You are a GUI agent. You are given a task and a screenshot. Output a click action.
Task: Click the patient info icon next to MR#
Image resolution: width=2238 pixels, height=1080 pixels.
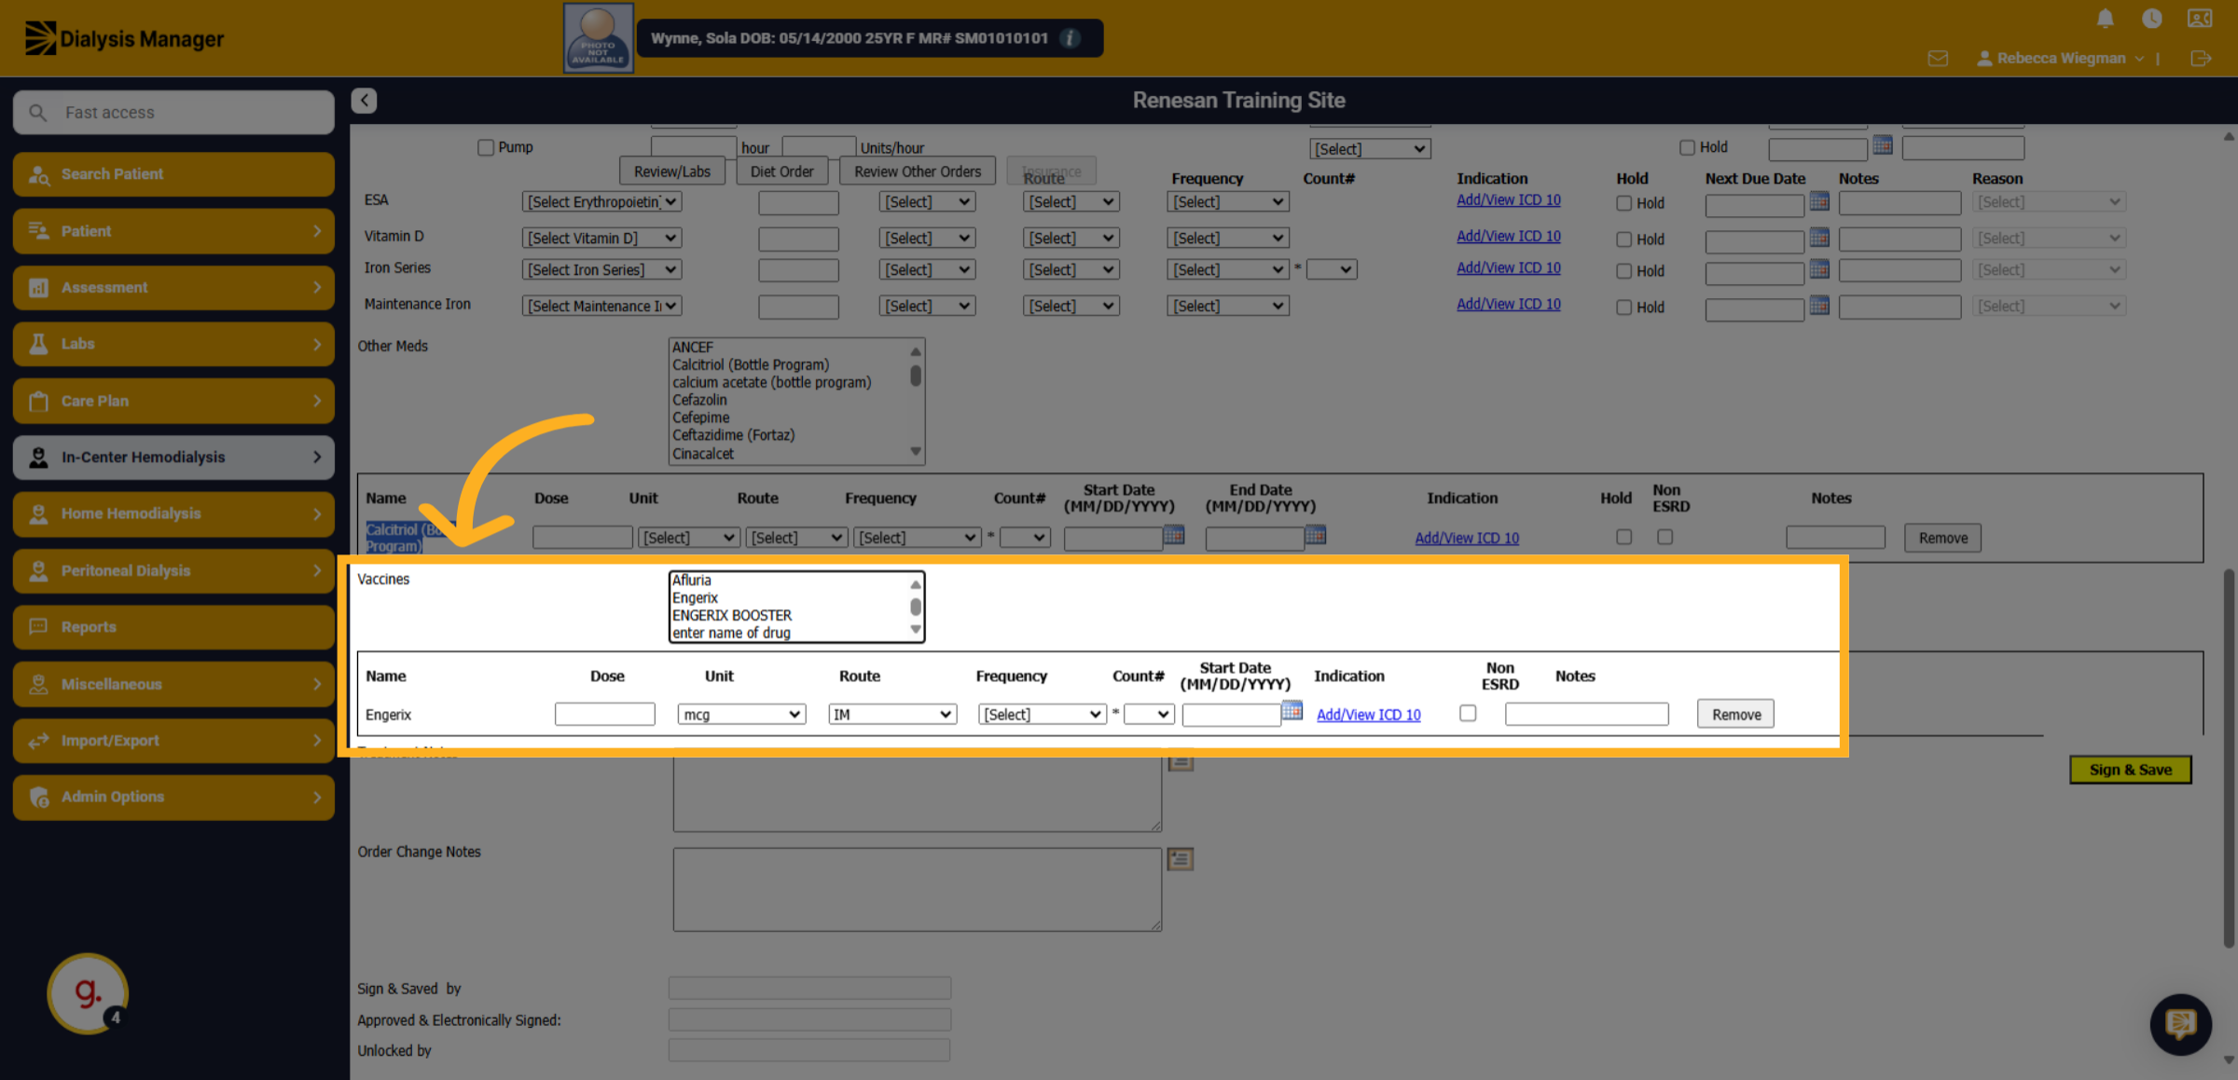[x=1071, y=38]
